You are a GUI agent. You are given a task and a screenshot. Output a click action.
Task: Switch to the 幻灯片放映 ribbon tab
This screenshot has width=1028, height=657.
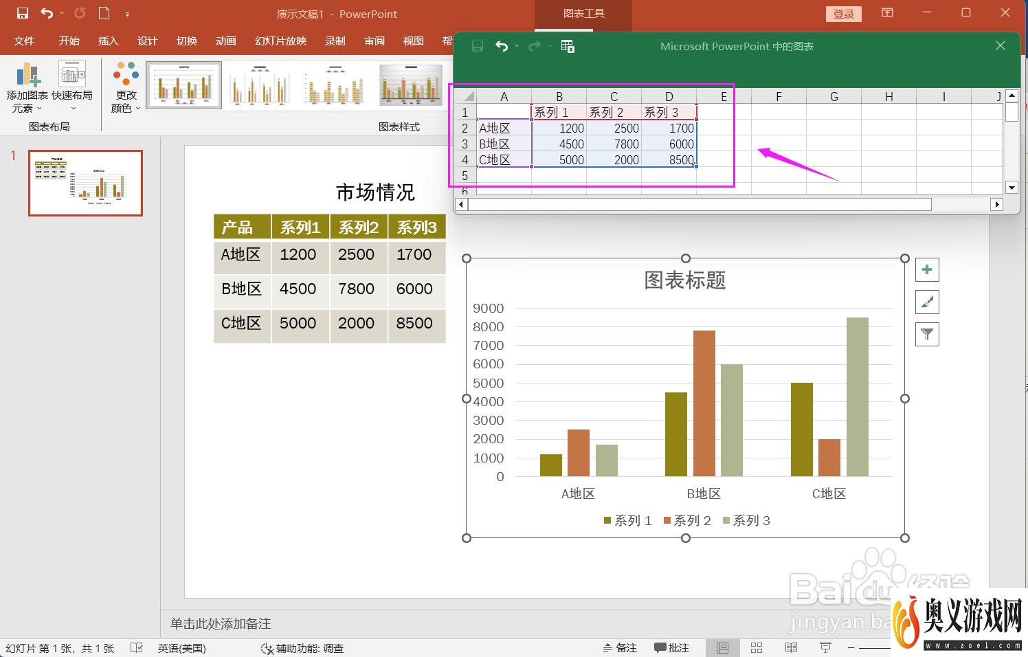pyautogui.click(x=280, y=41)
